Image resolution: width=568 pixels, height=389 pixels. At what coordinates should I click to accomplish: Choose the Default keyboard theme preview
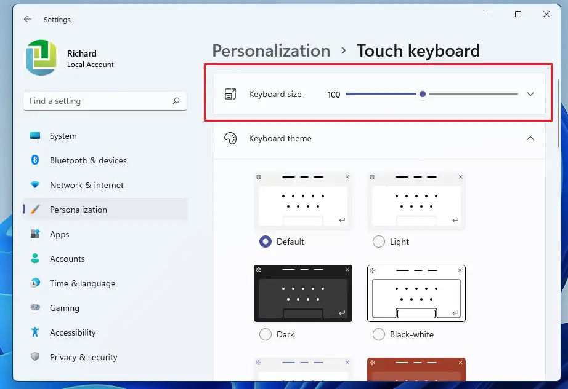pos(303,201)
